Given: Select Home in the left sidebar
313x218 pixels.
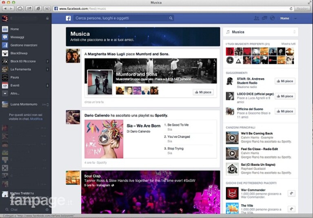Looking at the screenshot, I should (x=26, y=29).
